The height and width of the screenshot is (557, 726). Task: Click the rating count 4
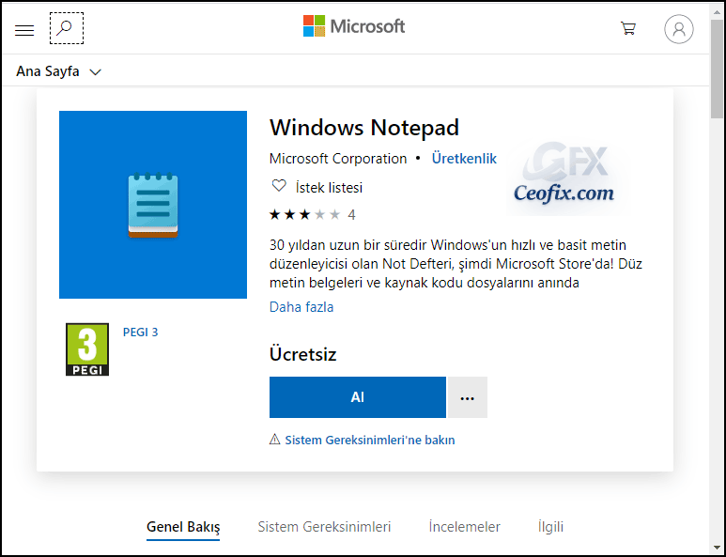(352, 215)
